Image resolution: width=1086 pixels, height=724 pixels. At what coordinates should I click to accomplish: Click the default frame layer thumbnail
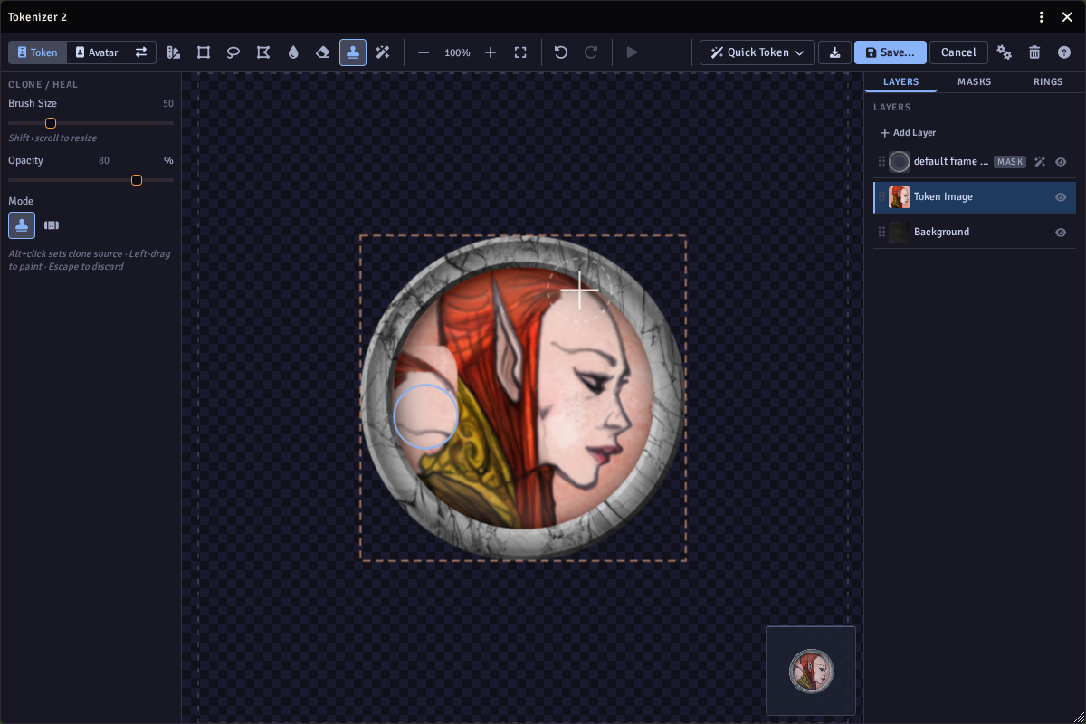point(900,162)
